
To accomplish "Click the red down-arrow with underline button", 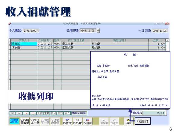I will pyautogui.click(x=33, y=113).
